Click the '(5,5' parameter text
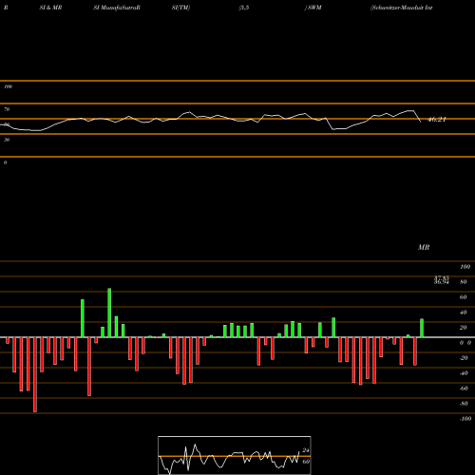This screenshot has height=475, width=475. (x=244, y=8)
